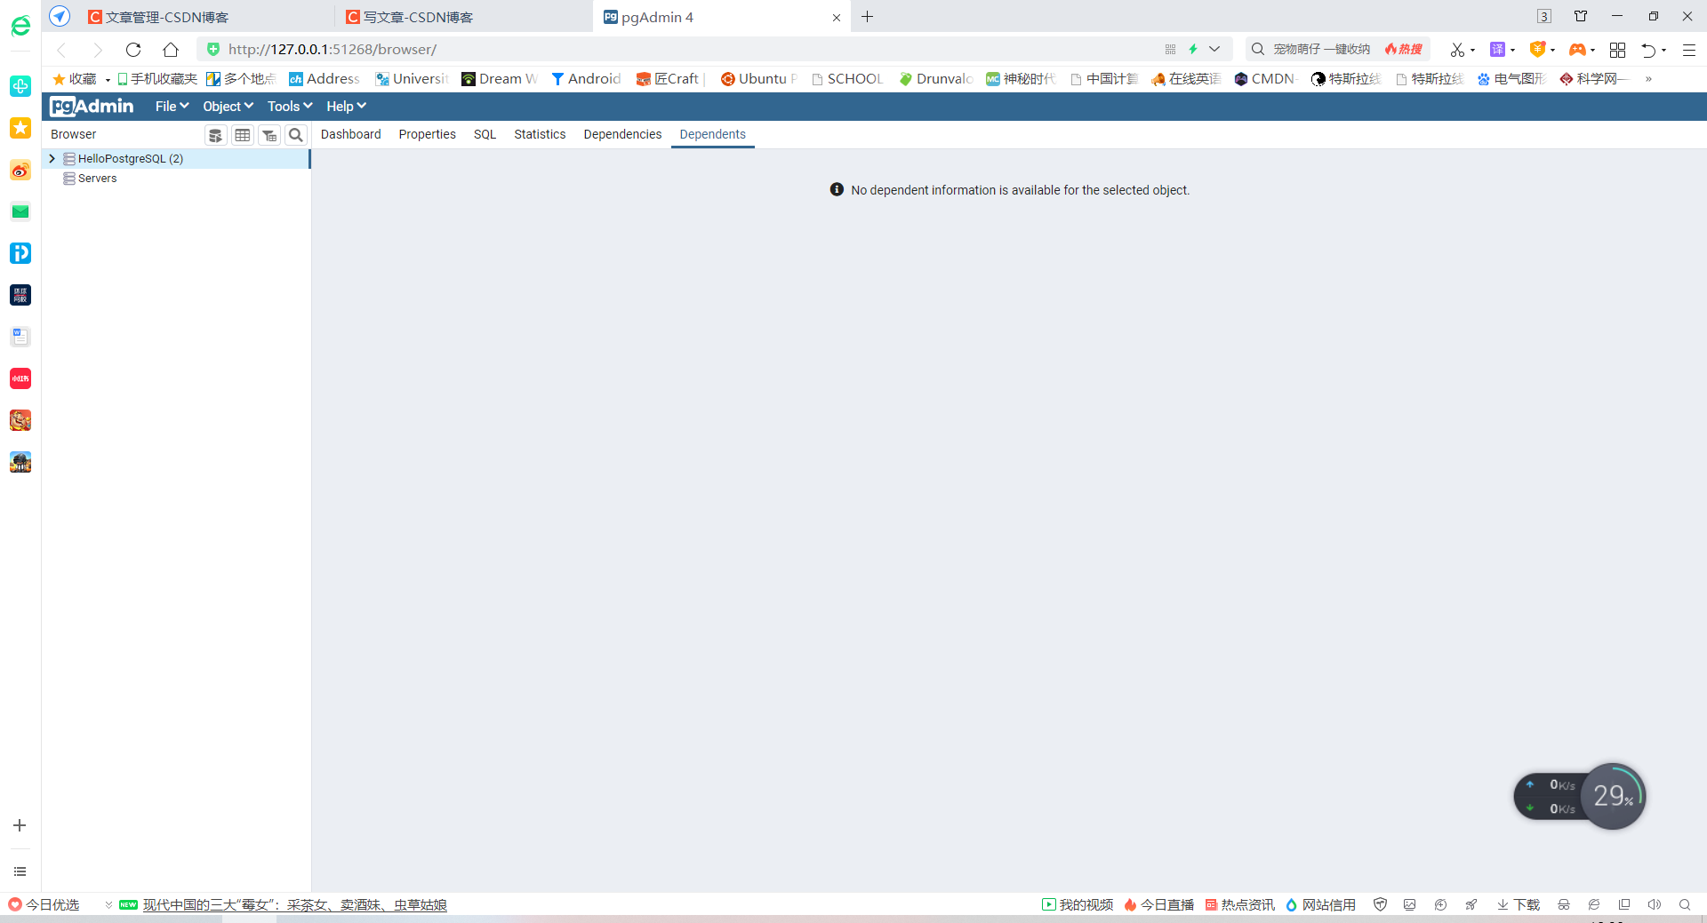Open the Ubuntu bookmark
Image resolution: width=1707 pixels, height=923 pixels.
(x=758, y=79)
